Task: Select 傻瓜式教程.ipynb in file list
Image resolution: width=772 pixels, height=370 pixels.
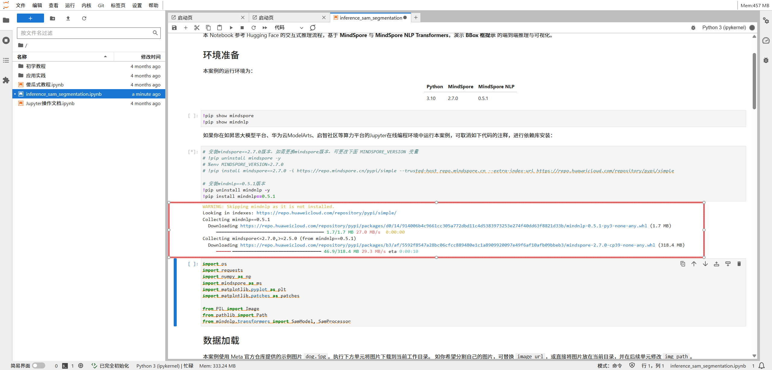Action: coord(89,85)
